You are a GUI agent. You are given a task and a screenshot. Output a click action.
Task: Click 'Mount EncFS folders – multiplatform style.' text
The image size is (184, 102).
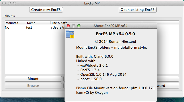tap(112, 48)
